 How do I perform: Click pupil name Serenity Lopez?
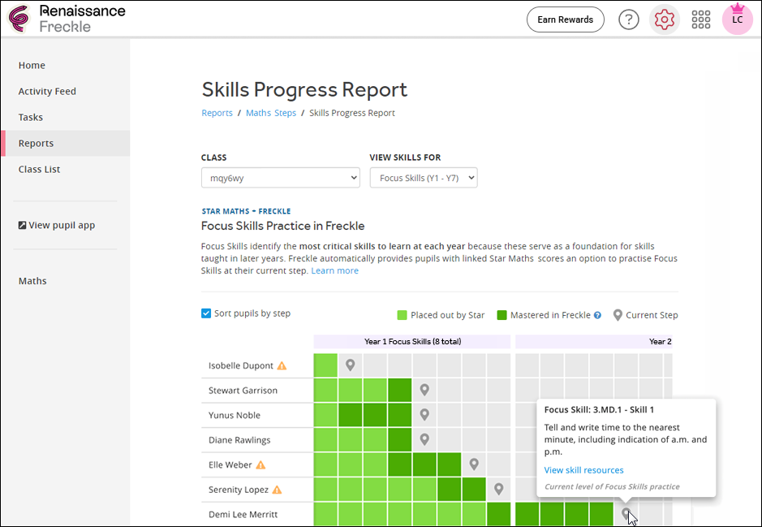tap(239, 490)
